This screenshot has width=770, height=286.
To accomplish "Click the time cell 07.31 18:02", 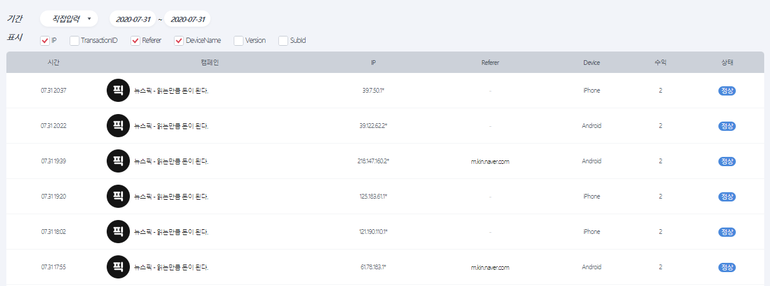I will [x=53, y=232].
